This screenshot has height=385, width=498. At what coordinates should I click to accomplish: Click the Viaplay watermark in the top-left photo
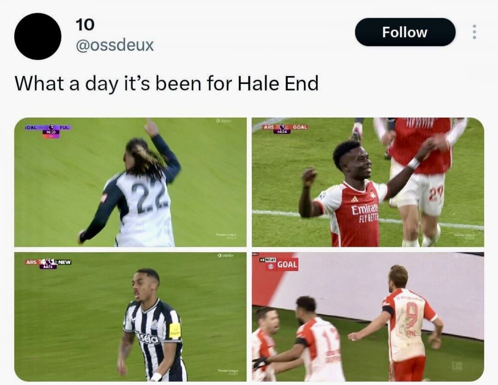click(x=224, y=121)
